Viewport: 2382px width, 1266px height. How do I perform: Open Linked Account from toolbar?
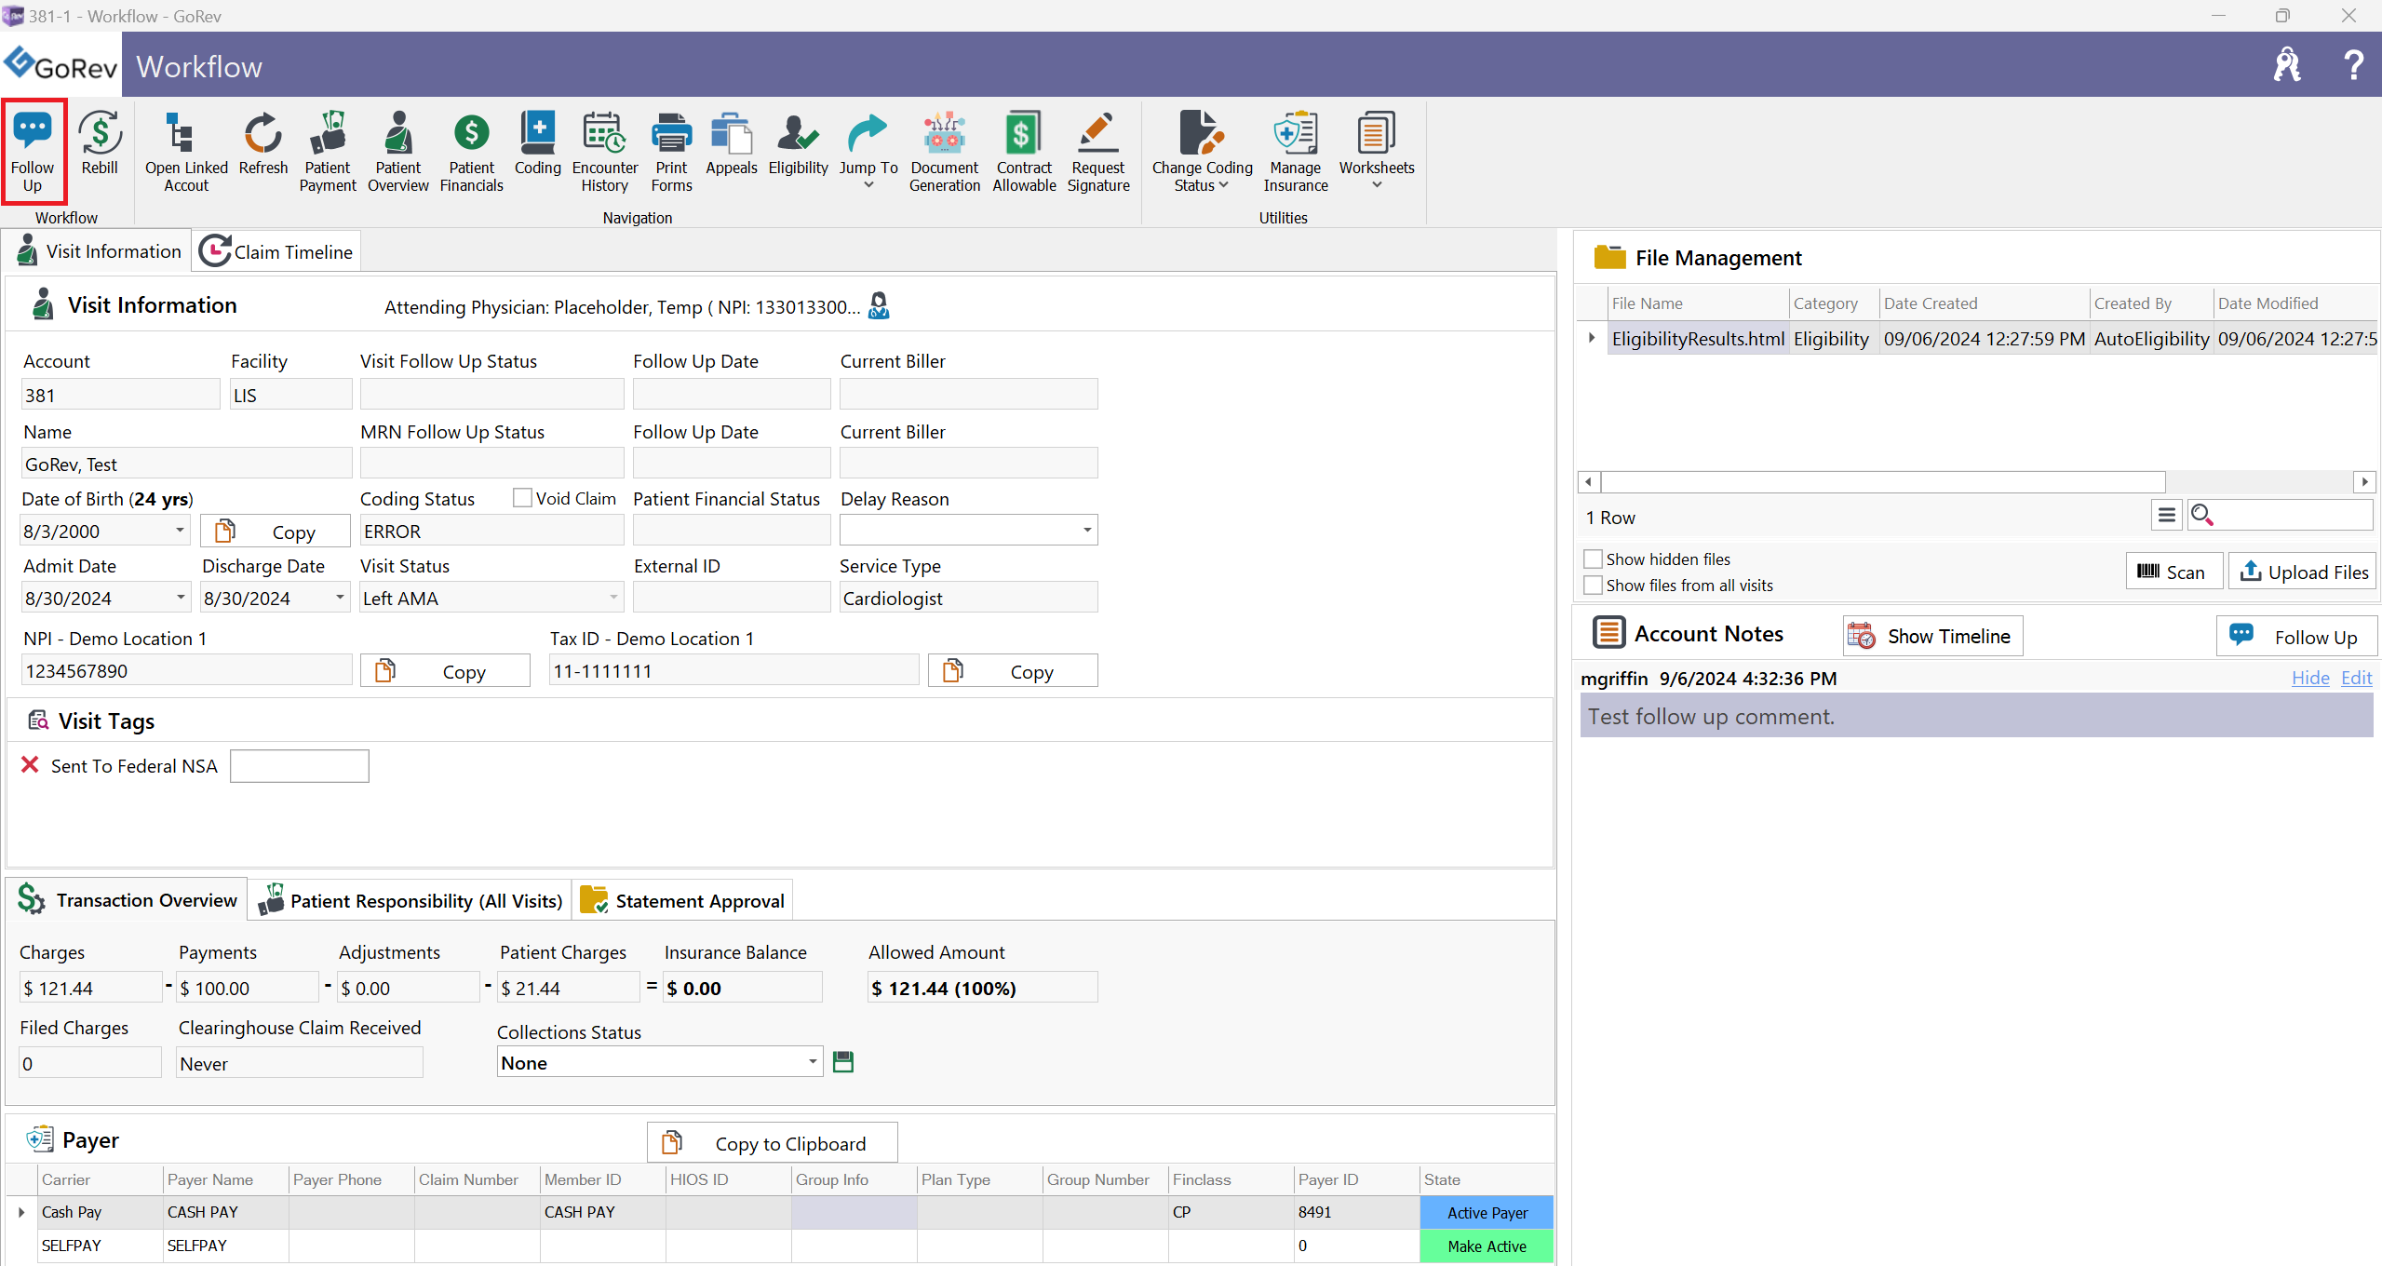pos(186,152)
